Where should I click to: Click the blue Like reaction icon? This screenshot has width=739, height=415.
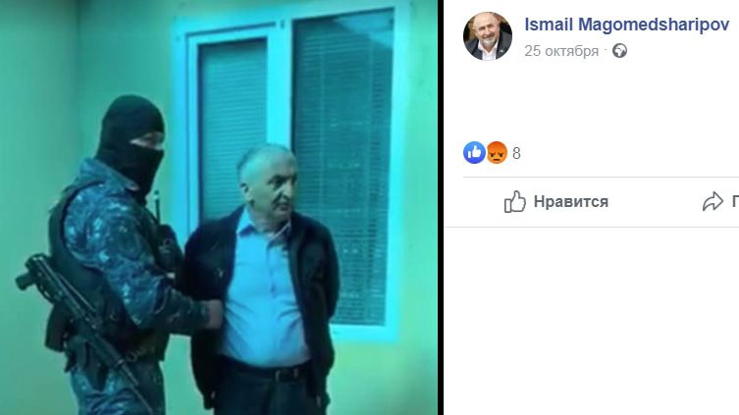[x=474, y=153]
